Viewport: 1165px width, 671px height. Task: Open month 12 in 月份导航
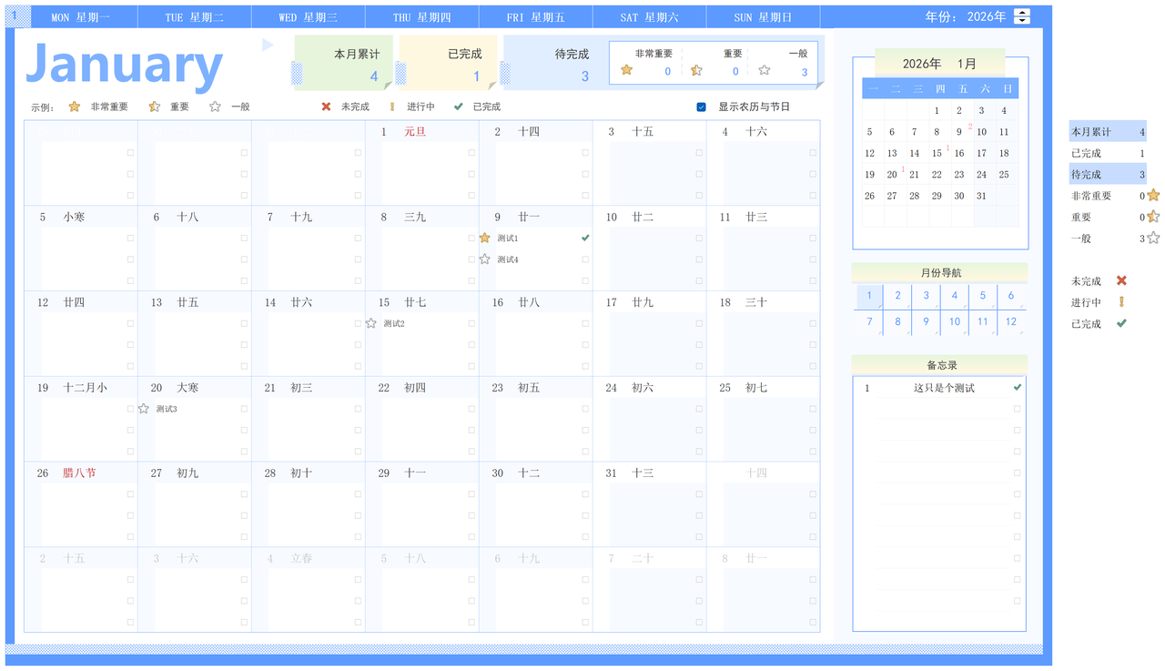(x=1011, y=321)
